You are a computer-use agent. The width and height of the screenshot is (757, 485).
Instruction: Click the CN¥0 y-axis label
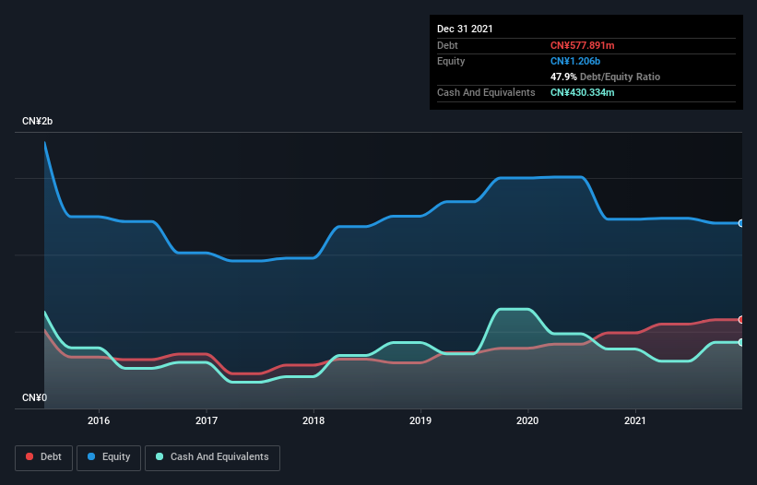pos(34,397)
